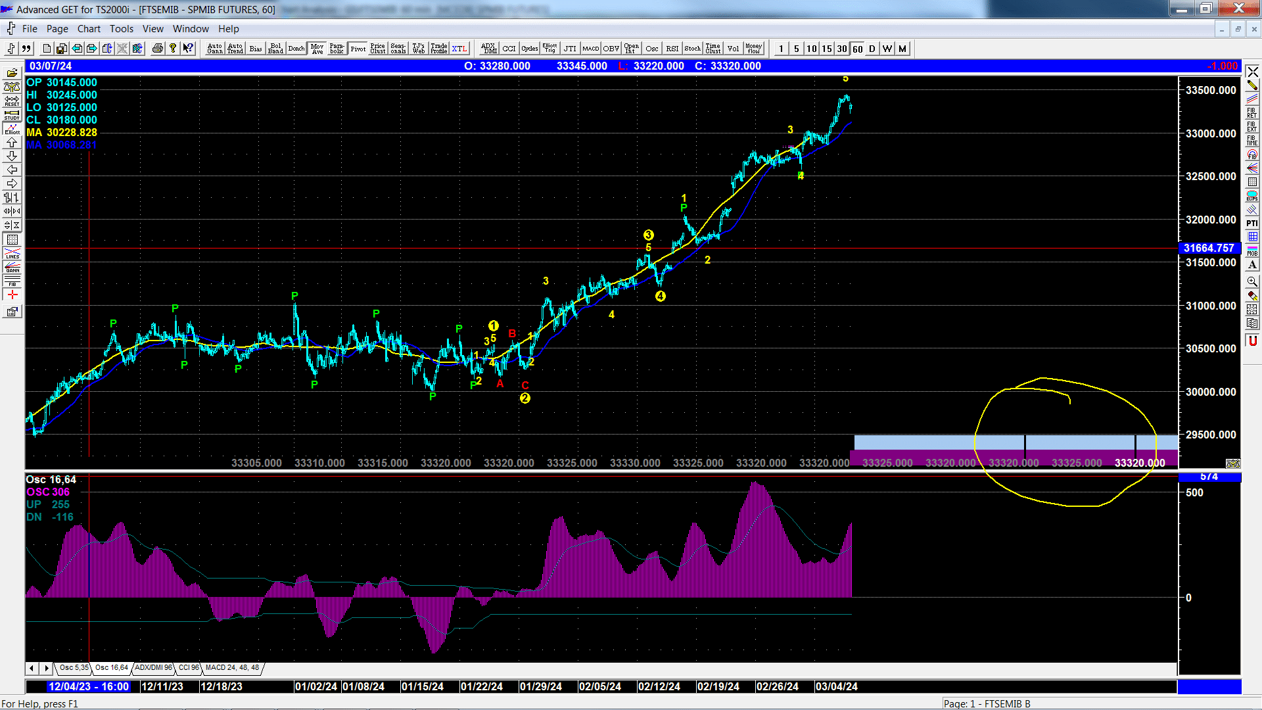Select the zoom magnifier tool
The width and height of the screenshot is (1262, 710).
[x=1252, y=281]
